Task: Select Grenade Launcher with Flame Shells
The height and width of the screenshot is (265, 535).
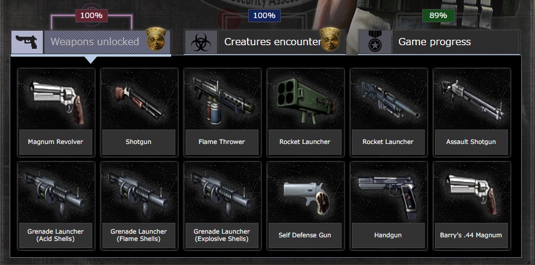Action: [139, 205]
